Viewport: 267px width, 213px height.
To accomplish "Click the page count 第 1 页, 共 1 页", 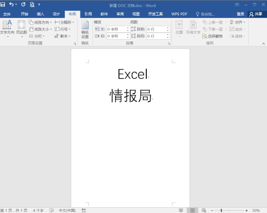I will click(14, 210).
